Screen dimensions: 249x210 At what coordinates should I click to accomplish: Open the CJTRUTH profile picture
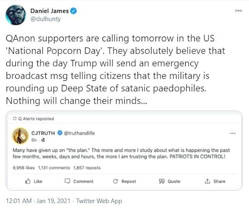(20, 136)
